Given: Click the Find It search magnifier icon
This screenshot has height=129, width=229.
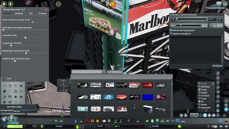Looking at the screenshot, I should click(104, 72).
